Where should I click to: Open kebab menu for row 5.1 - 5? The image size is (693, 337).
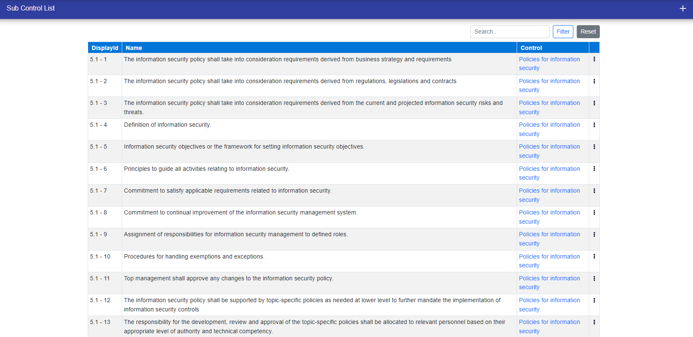(x=594, y=146)
